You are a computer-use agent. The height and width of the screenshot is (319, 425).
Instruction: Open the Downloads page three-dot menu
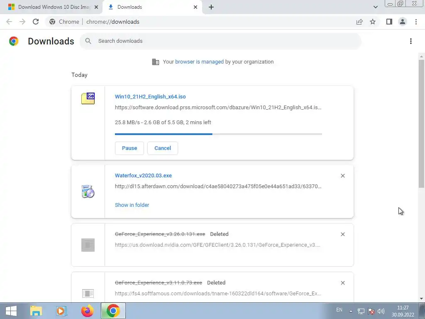pos(411,41)
